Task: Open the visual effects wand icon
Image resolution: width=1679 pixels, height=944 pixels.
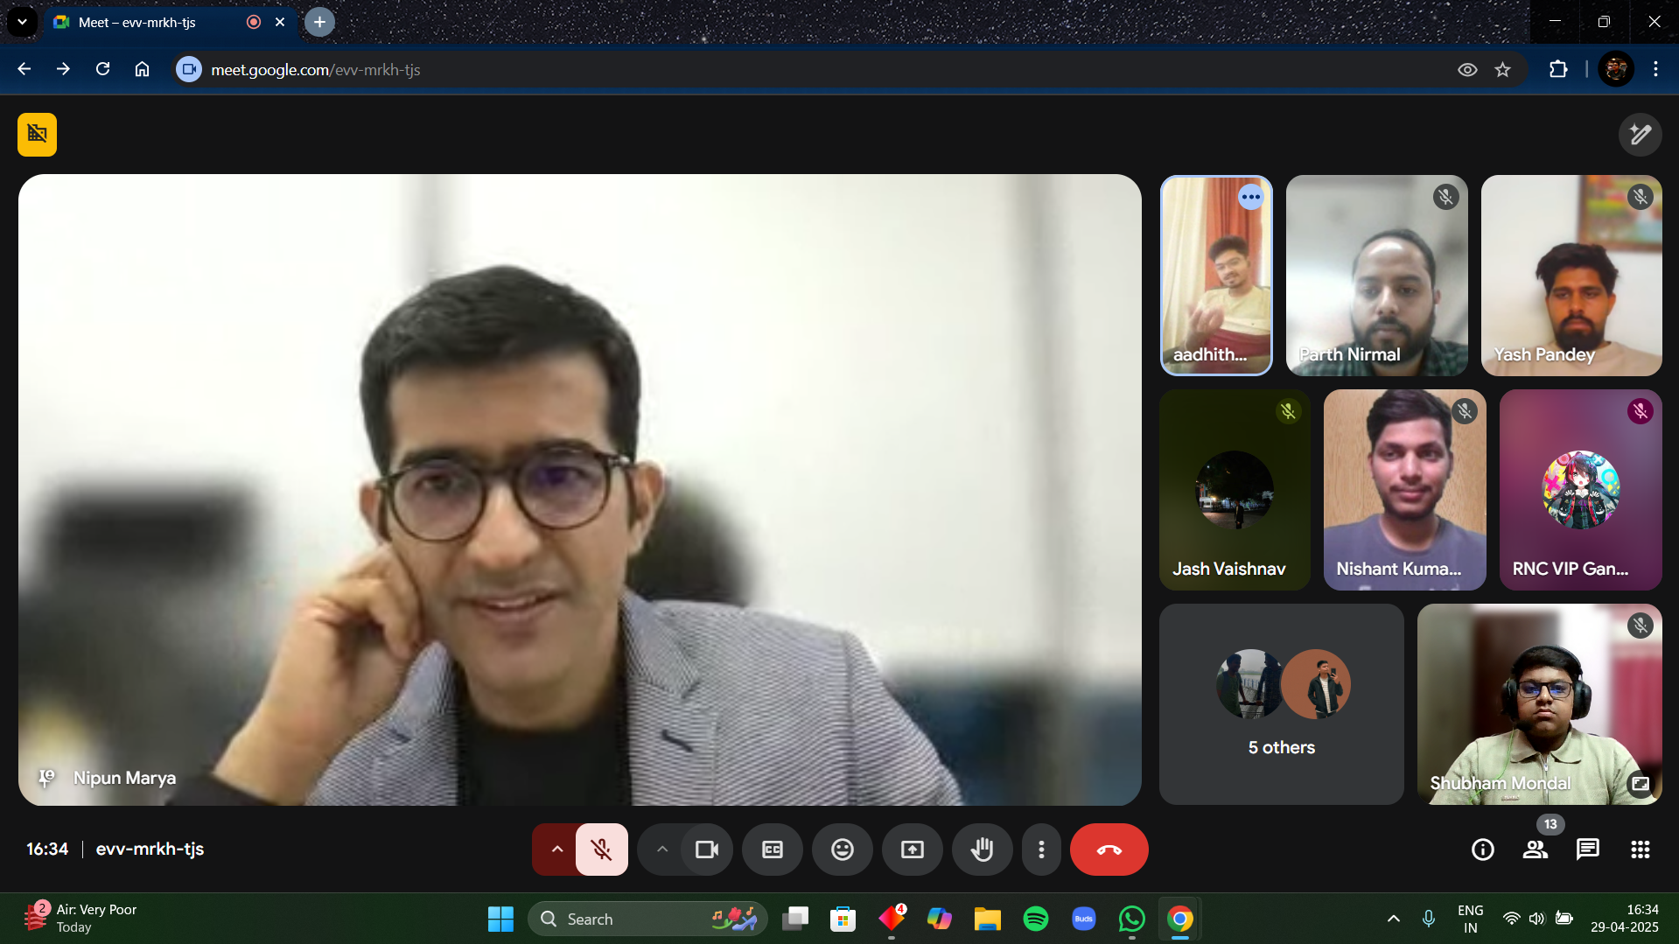Action: click(1640, 135)
